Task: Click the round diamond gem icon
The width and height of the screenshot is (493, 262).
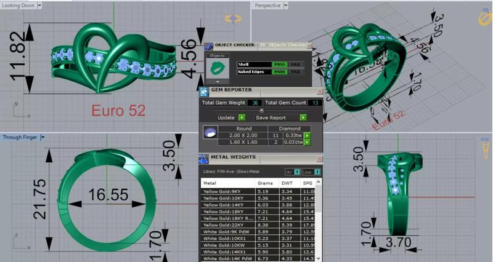Action: (210, 132)
